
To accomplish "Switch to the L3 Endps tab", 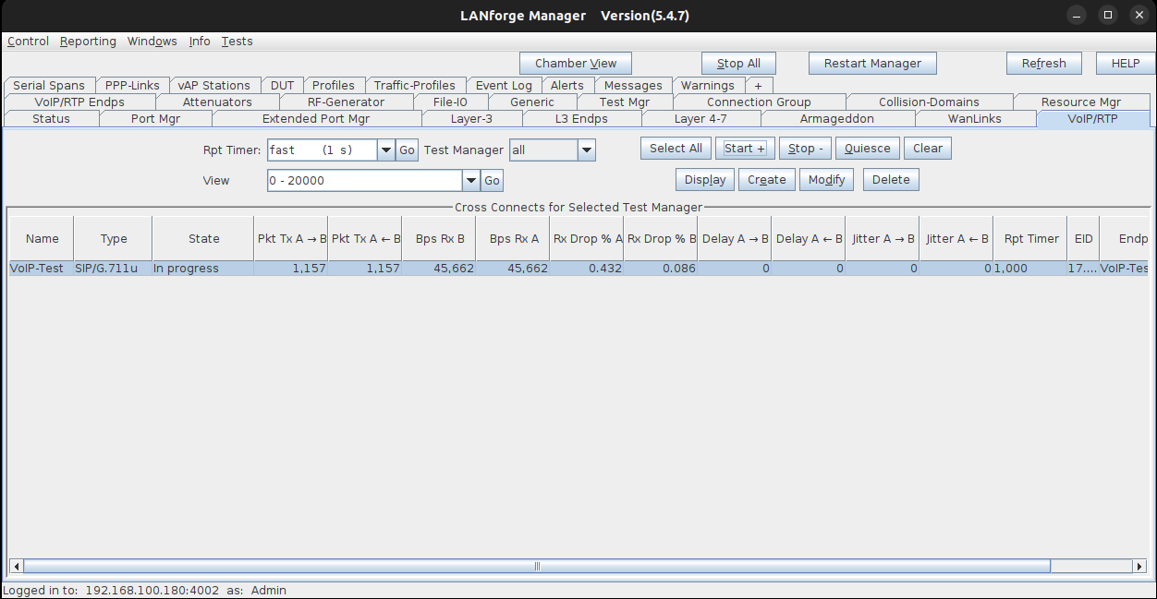I will [x=581, y=118].
